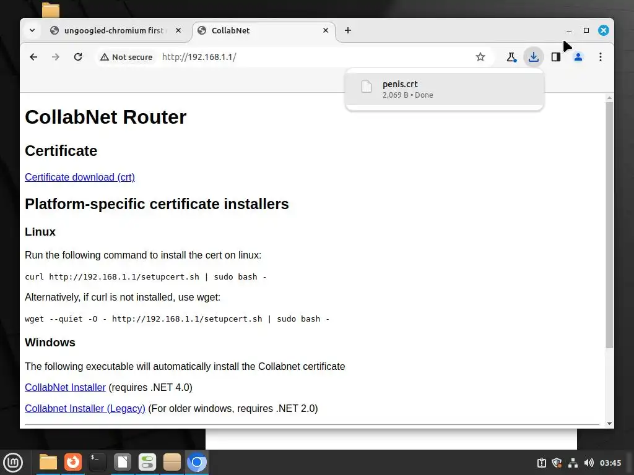Click the Not secure site info chip
Screen dimensions: 634x475
(x=126, y=57)
